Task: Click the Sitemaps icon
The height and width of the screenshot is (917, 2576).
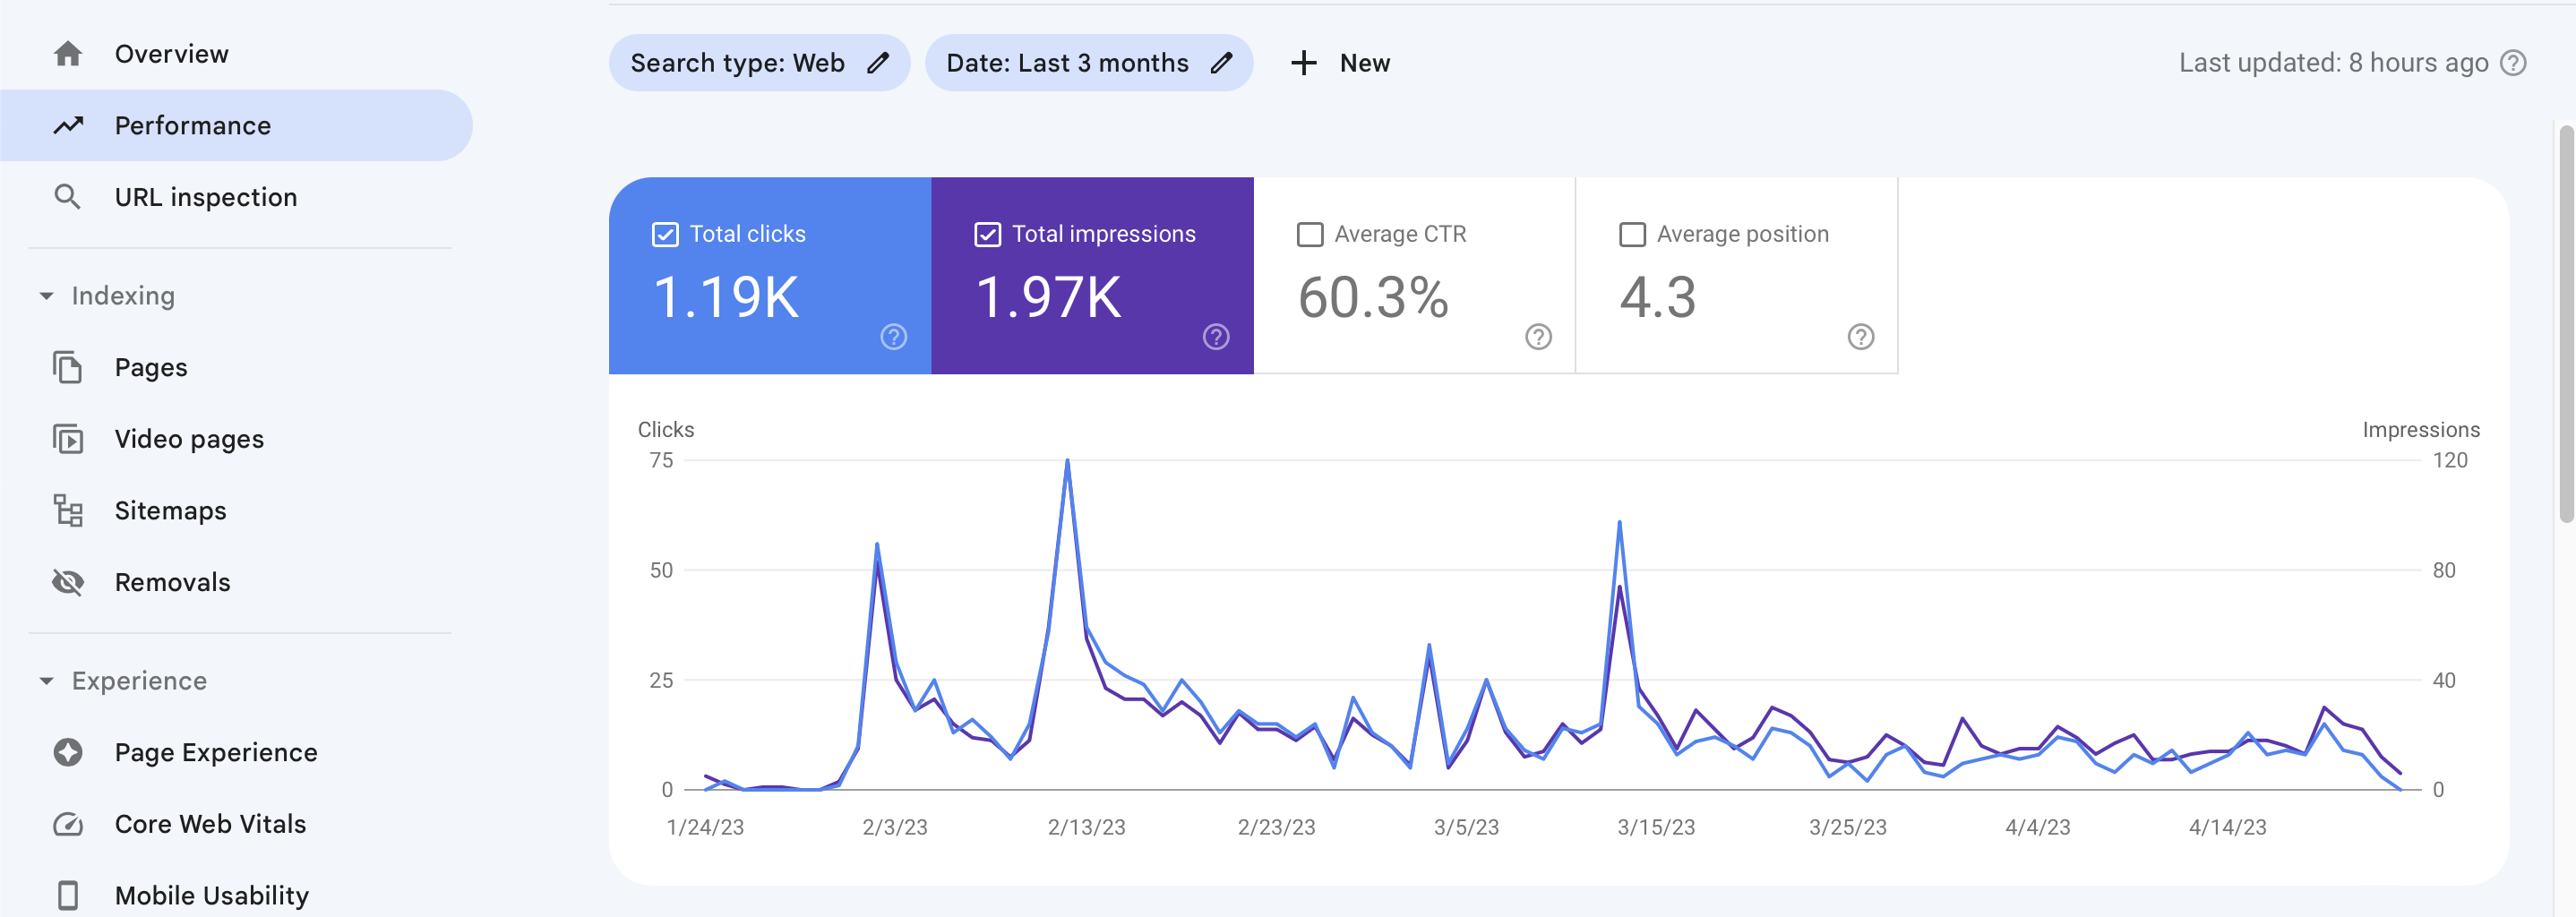Action: pos(69,510)
